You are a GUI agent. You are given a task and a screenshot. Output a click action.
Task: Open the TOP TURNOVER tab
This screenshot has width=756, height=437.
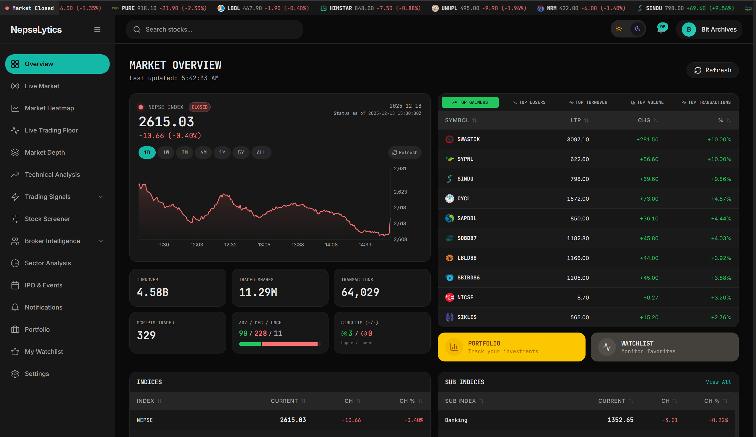[x=588, y=102]
